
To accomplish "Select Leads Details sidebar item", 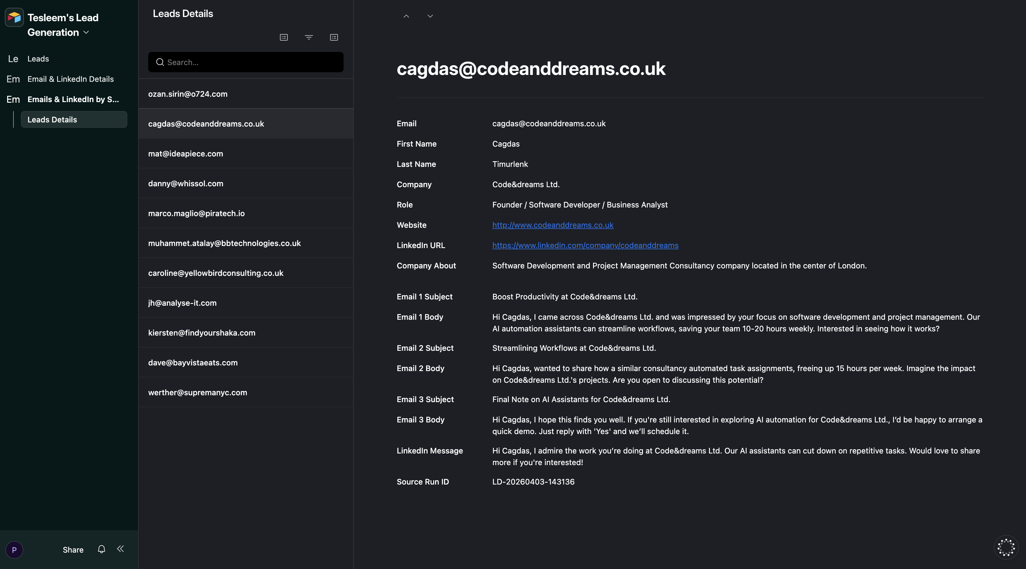I will [x=74, y=120].
